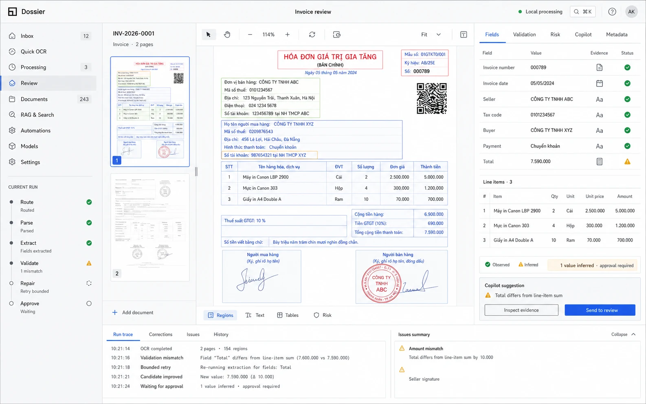
Task: Activate the hand pan tool
Action: 227,35
